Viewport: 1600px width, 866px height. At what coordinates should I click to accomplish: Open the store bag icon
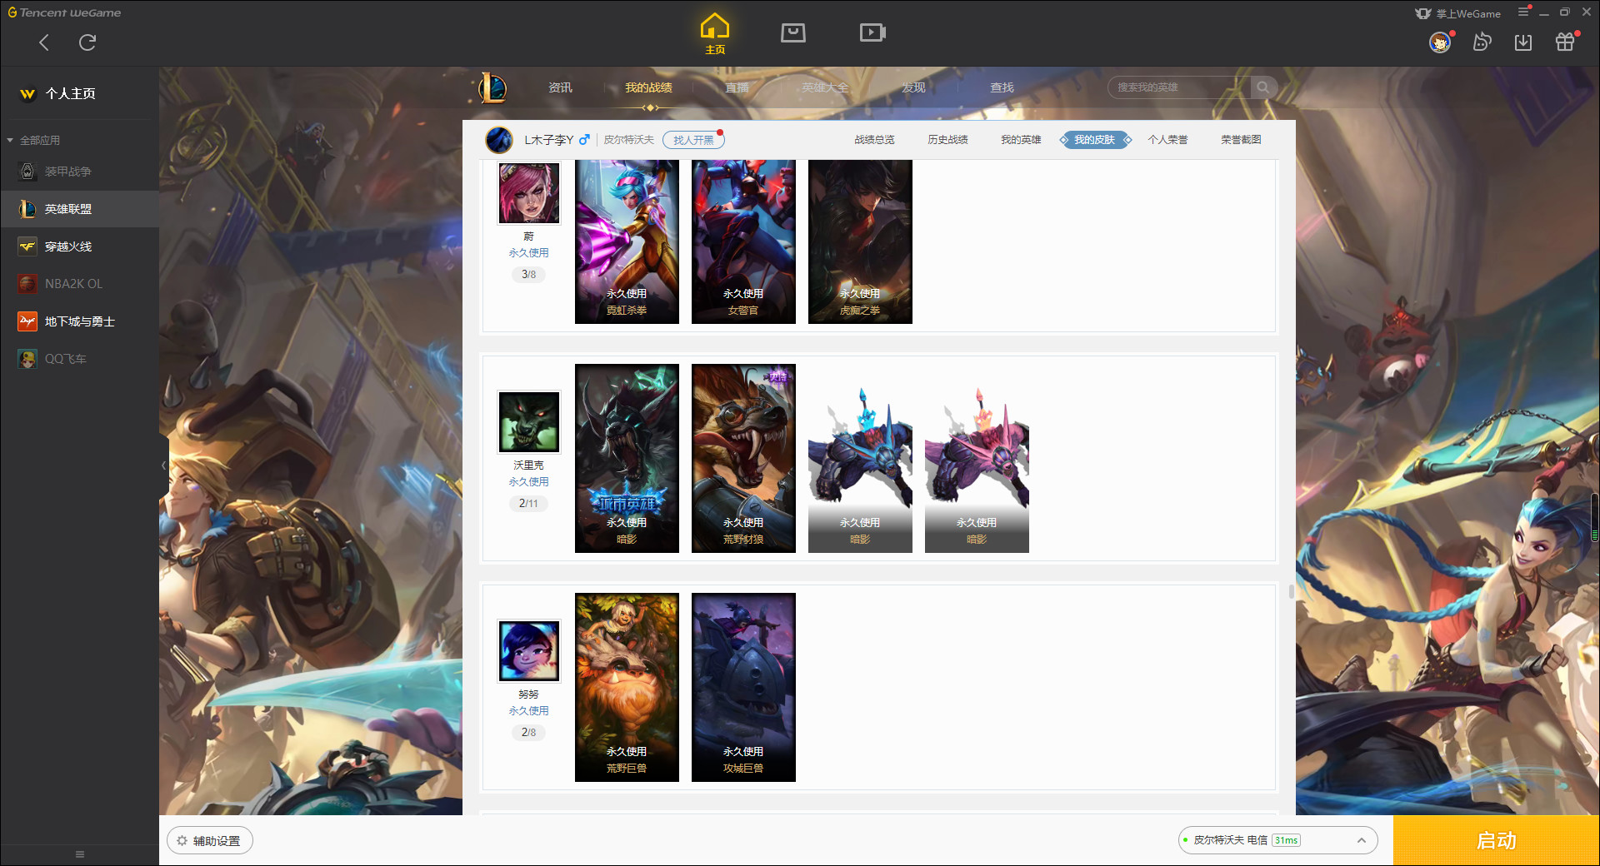click(793, 32)
